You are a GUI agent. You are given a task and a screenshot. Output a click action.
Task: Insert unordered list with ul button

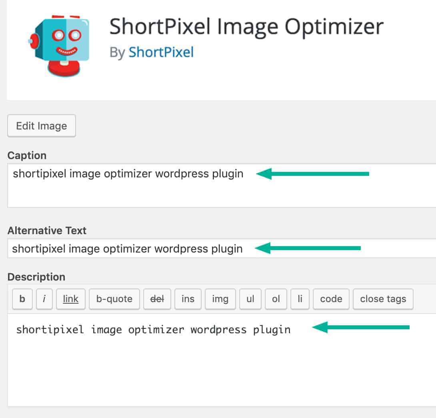250,299
